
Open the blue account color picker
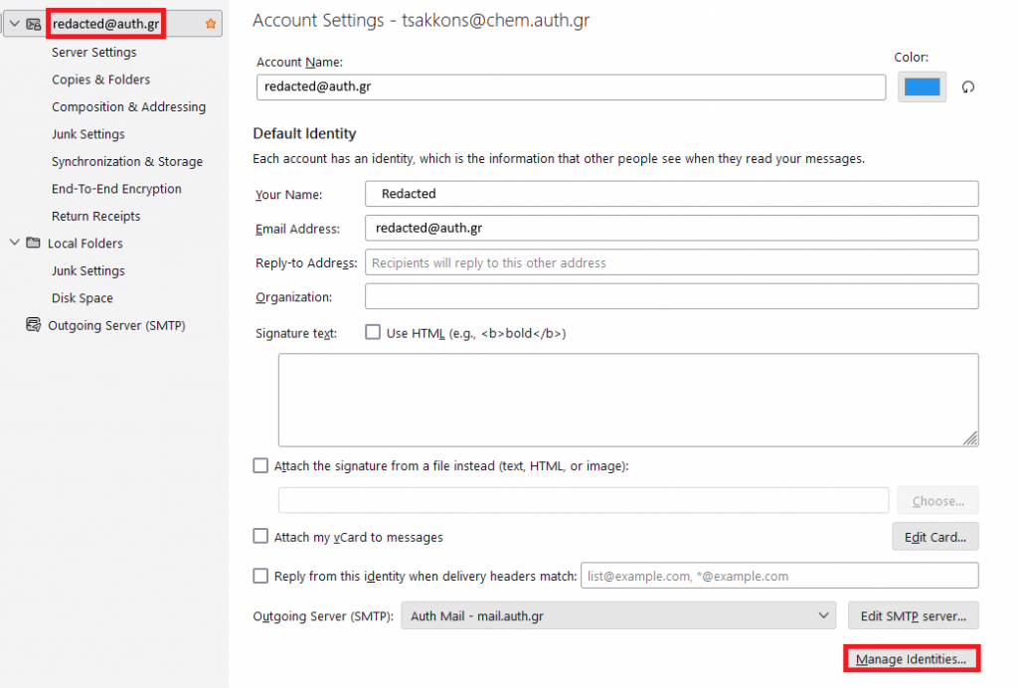pyautogui.click(x=922, y=87)
